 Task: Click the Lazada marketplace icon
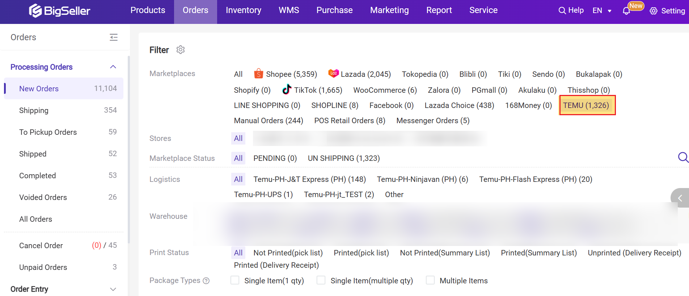tap(333, 73)
